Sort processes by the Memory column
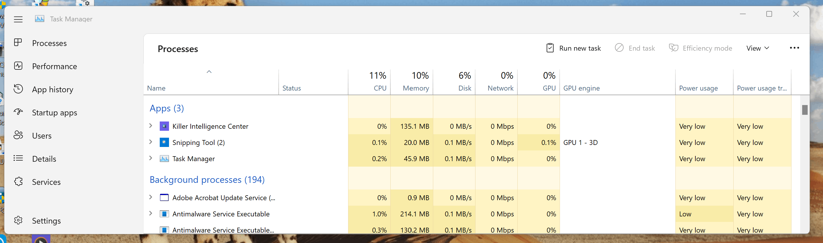Viewport: 823px width, 243px height. click(x=412, y=82)
